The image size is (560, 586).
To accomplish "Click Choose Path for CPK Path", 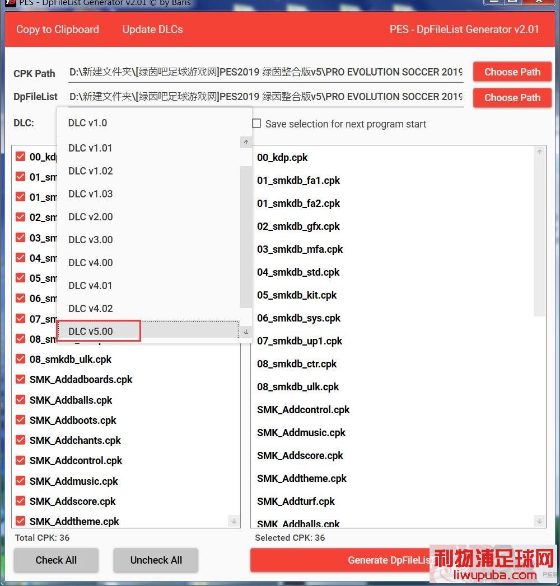I will click(x=512, y=72).
